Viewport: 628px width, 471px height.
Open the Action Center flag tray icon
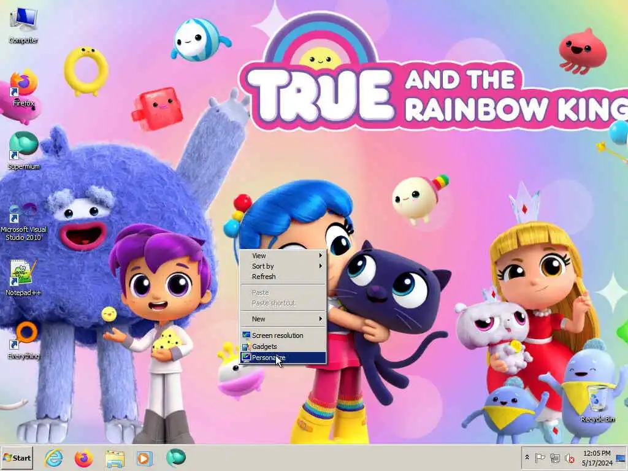point(540,458)
